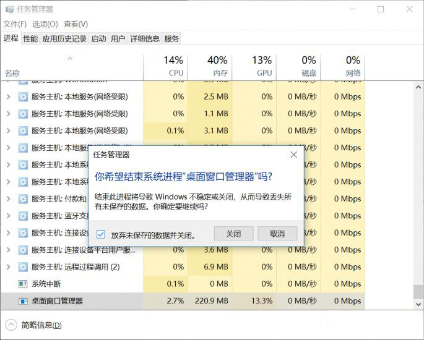Sort by the 内存 column header
The width and height of the screenshot is (424, 340).
pos(210,67)
